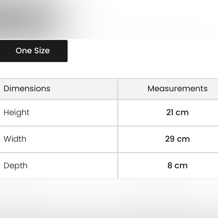The height and width of the screenshot is (218, 218).
Task: Click the column divider in the Height row
Action: (118, 113)
